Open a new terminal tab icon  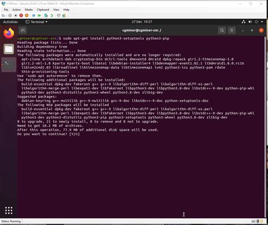click(x=23, y=31)
